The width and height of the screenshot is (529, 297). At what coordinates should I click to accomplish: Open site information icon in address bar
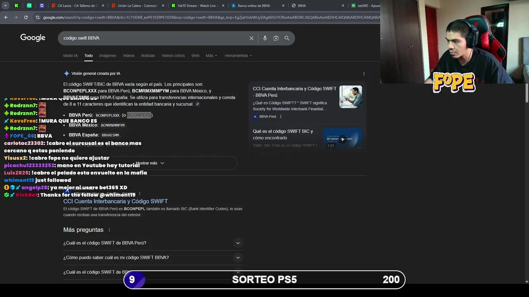point(38,17)
